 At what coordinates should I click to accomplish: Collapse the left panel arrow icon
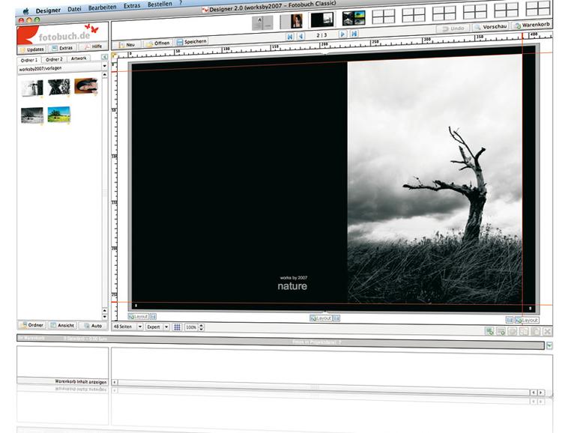[104, 57]
